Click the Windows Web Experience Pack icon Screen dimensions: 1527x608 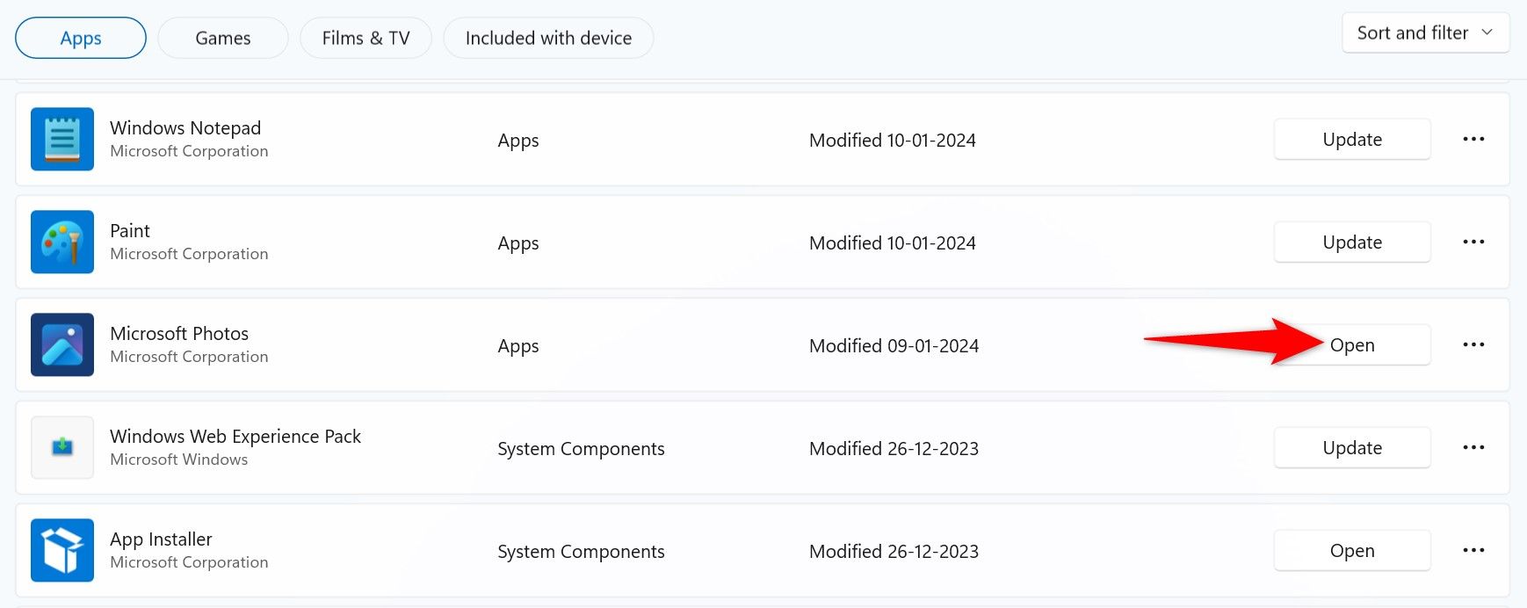(x=62, y=447)
